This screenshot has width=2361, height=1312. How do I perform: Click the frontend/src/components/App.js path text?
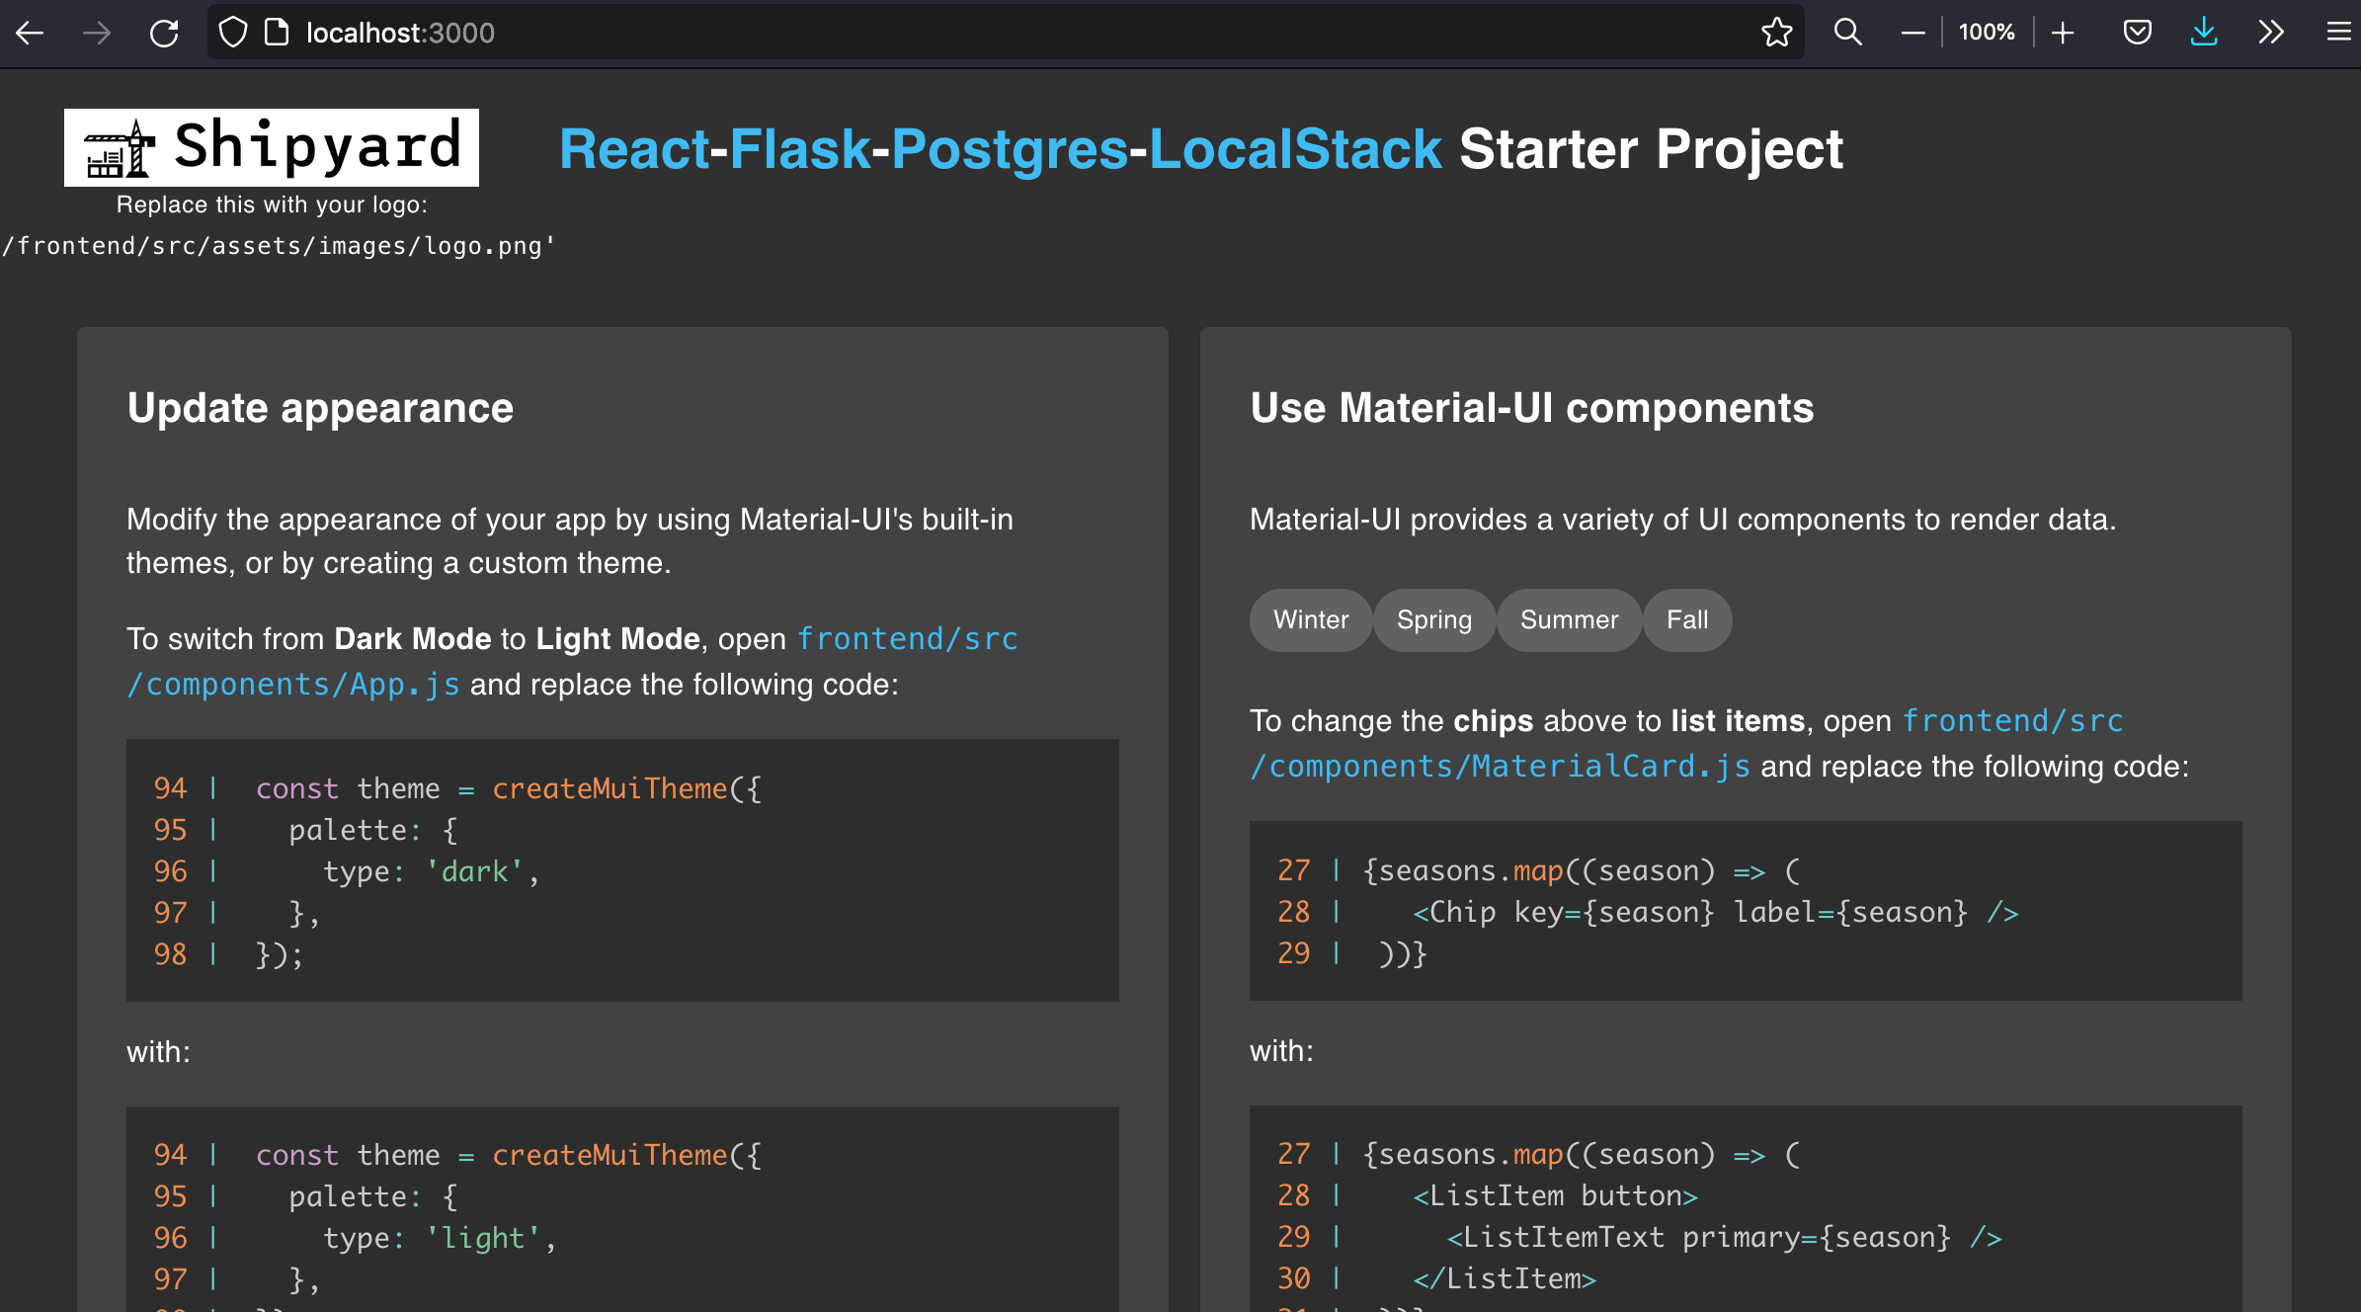tap(572, 661)
